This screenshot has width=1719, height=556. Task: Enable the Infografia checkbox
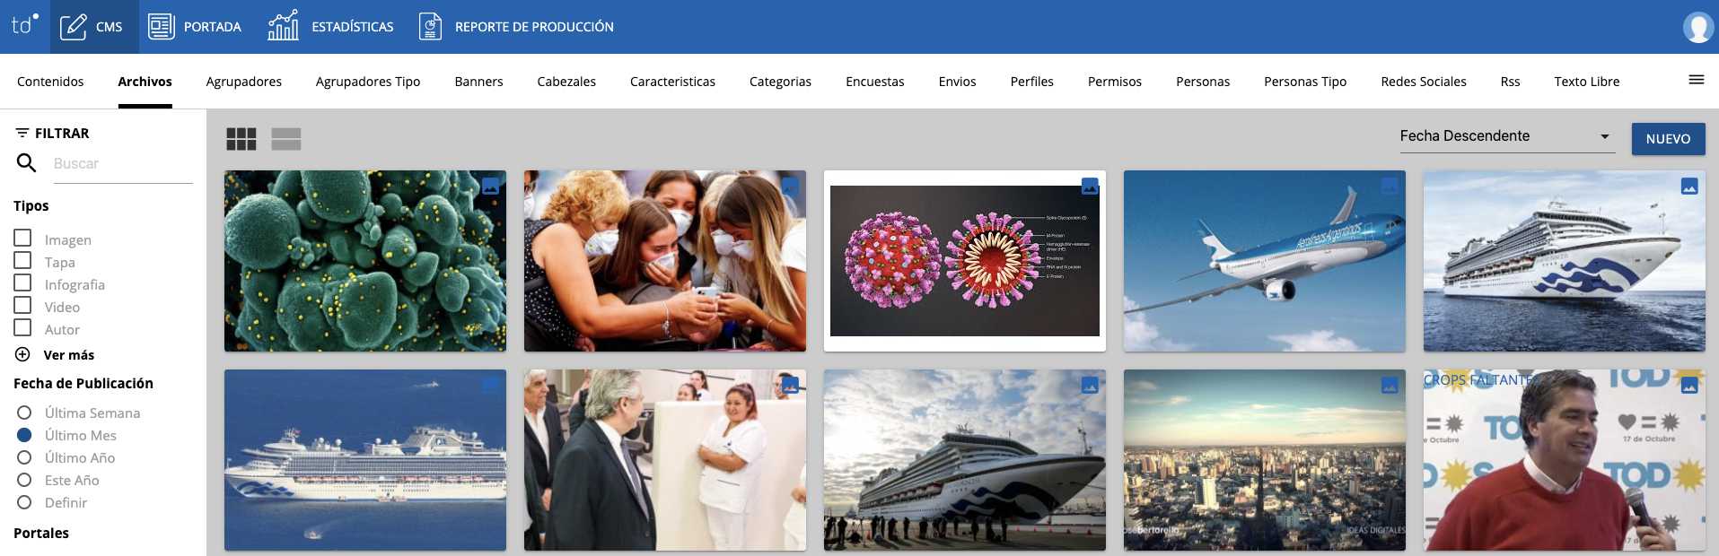pyautogui.click(x=23, y=283)
